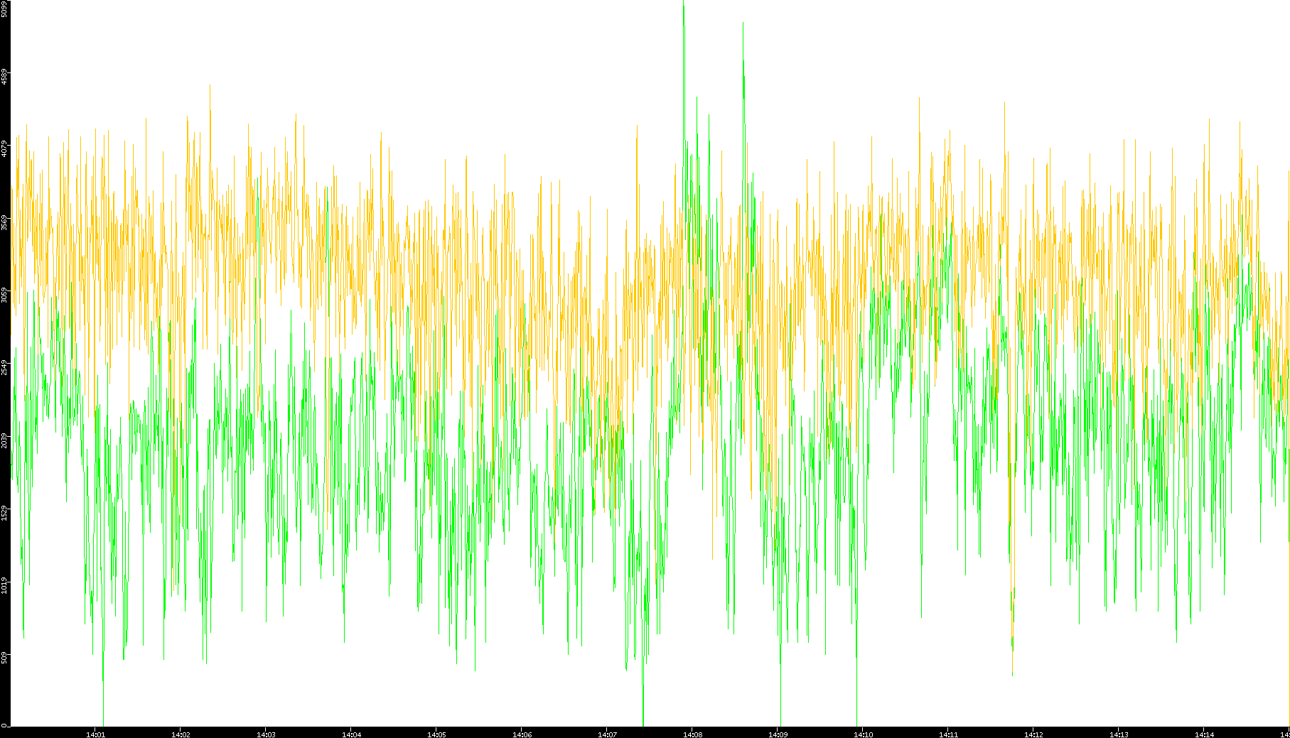Screen dimensions: 1290x738
Task: Pick the 14:12 time axis label
Action: [x=1033, y=734]
